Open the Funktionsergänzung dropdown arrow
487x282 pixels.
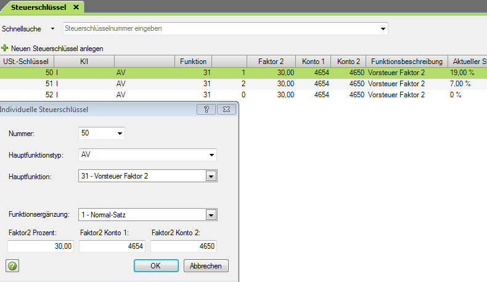tap(211, 215)
